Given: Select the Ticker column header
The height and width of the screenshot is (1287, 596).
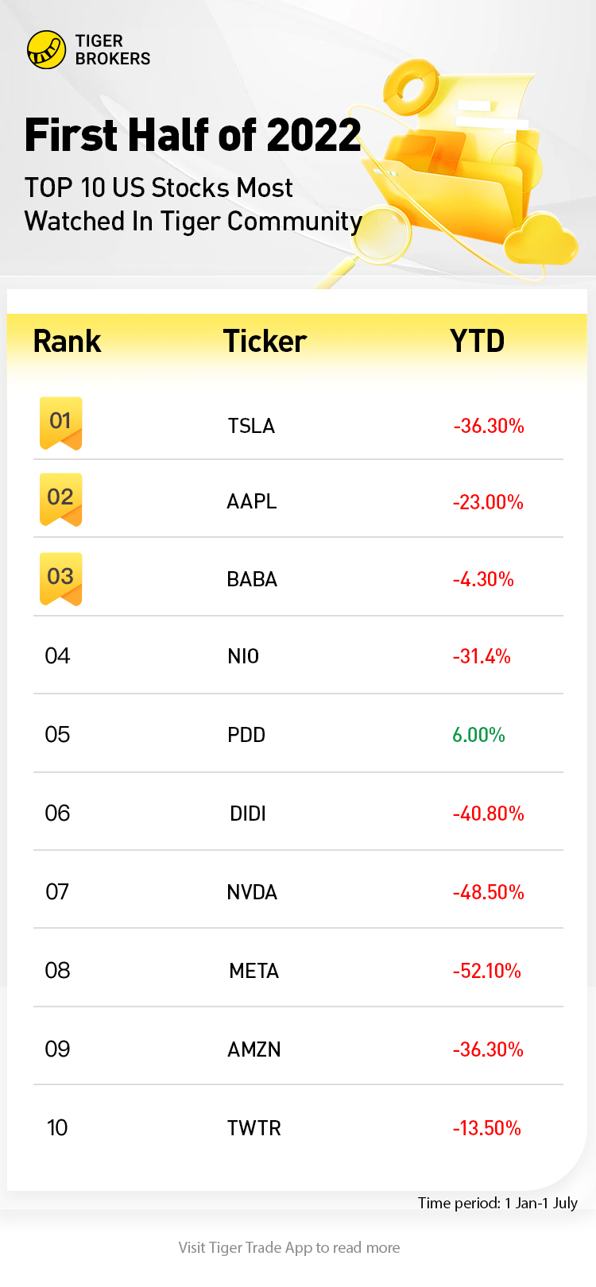Looking at the screenshot, I should [x=265, y=342].
